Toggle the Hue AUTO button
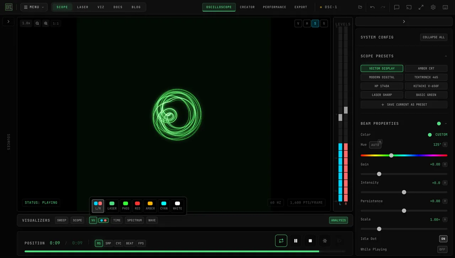The image size is (455, 258). (x=375, y=145)
